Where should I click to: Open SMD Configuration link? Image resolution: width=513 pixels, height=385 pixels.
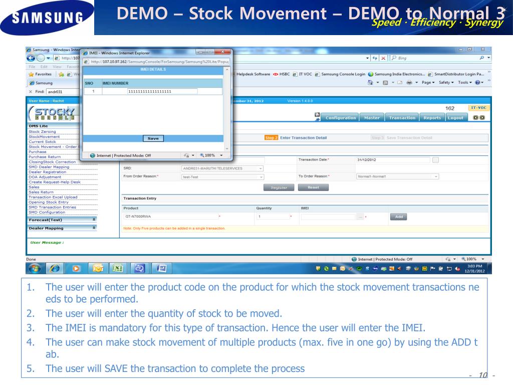tap(47, 212)
